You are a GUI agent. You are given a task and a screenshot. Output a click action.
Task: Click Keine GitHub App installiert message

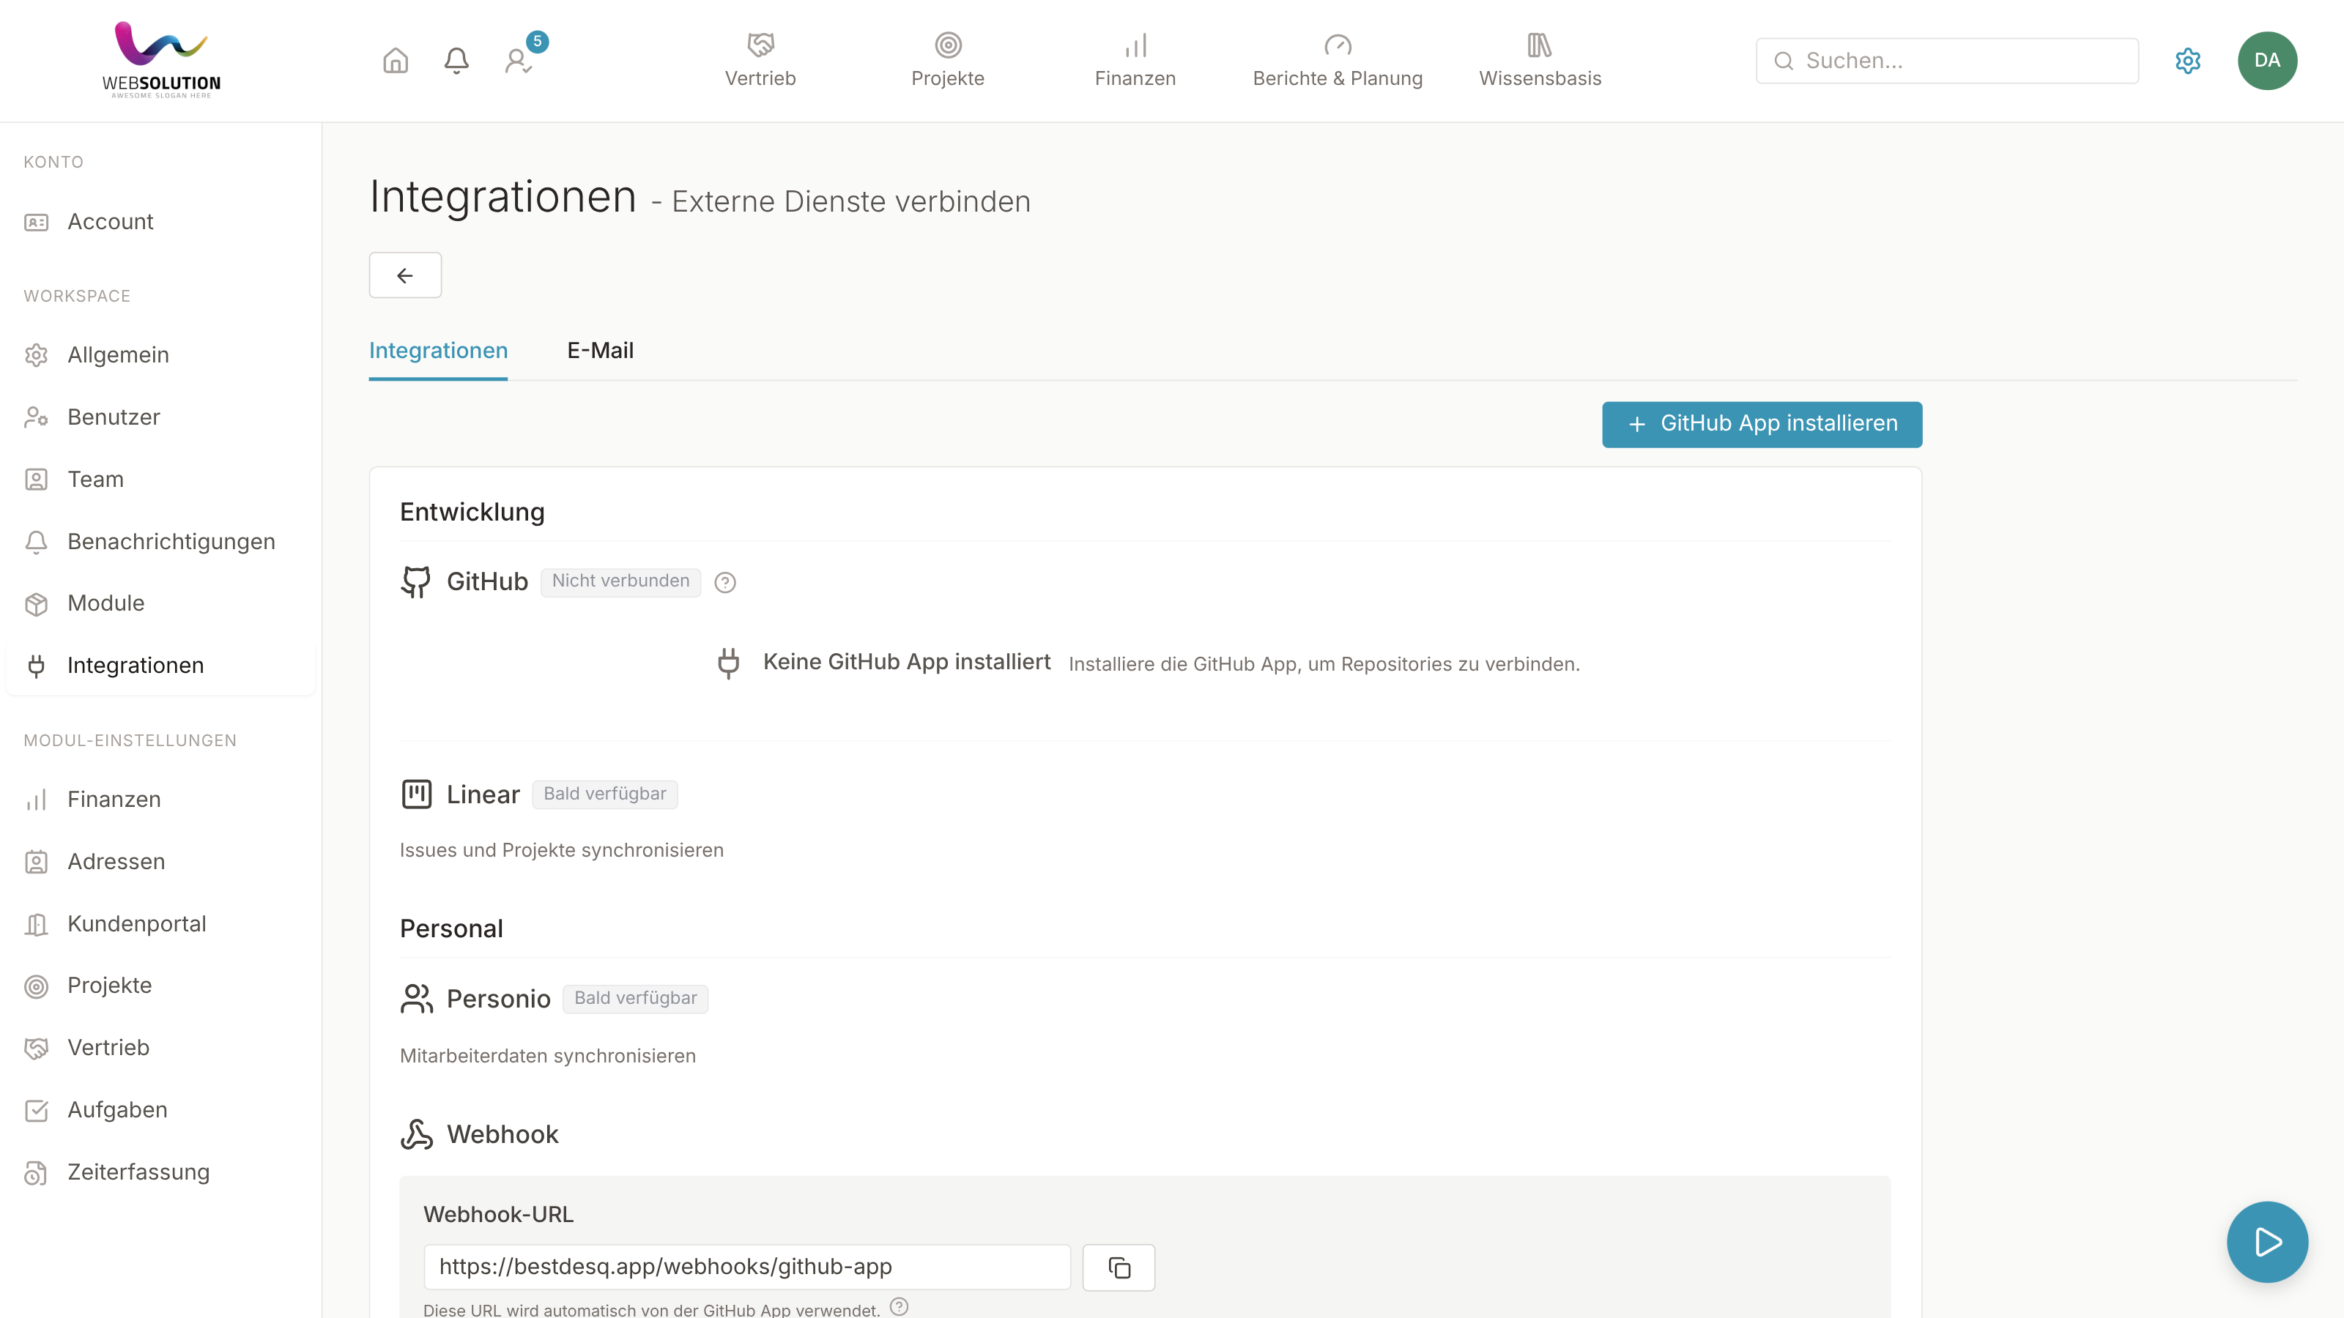(x=906, y=662)
